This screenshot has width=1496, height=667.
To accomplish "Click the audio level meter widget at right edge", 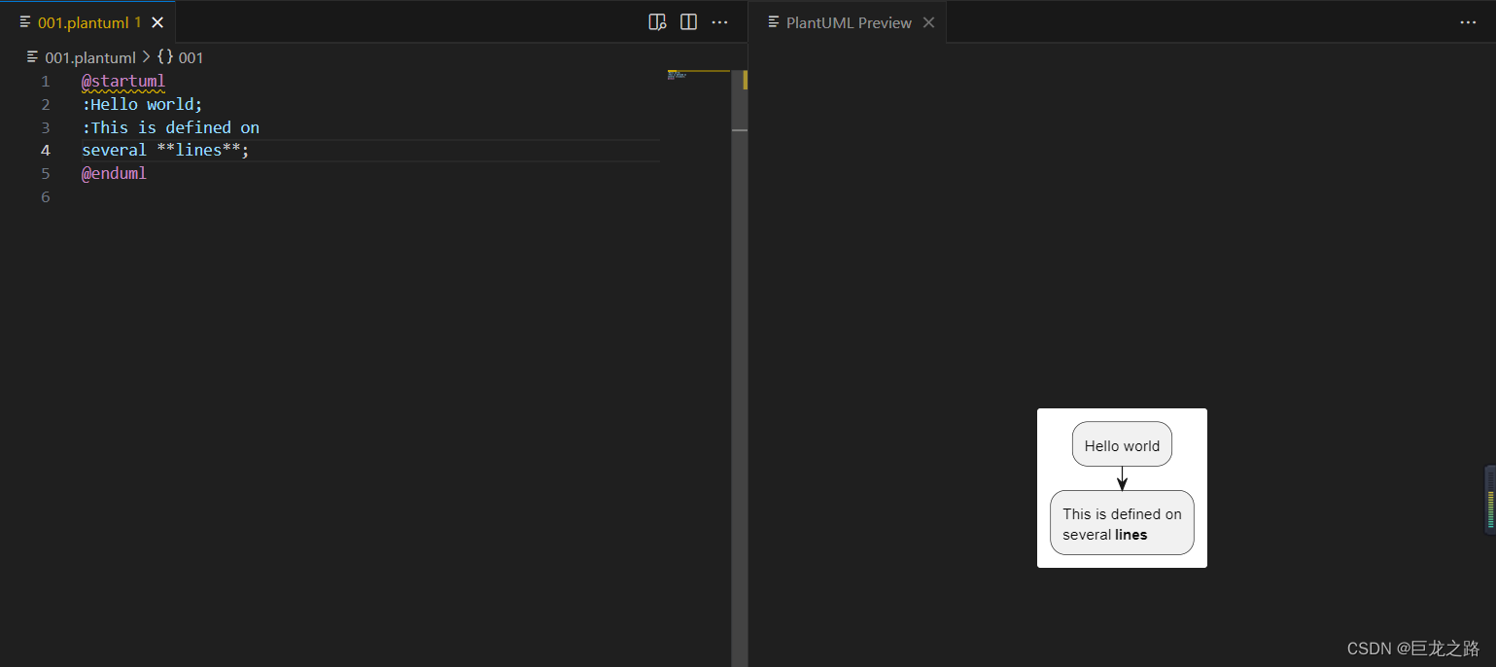I will (x=1490, y=500).
